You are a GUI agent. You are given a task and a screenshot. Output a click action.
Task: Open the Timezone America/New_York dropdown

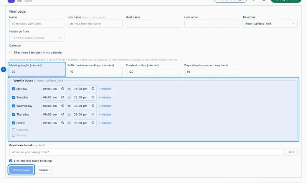[x=270, y=24]
